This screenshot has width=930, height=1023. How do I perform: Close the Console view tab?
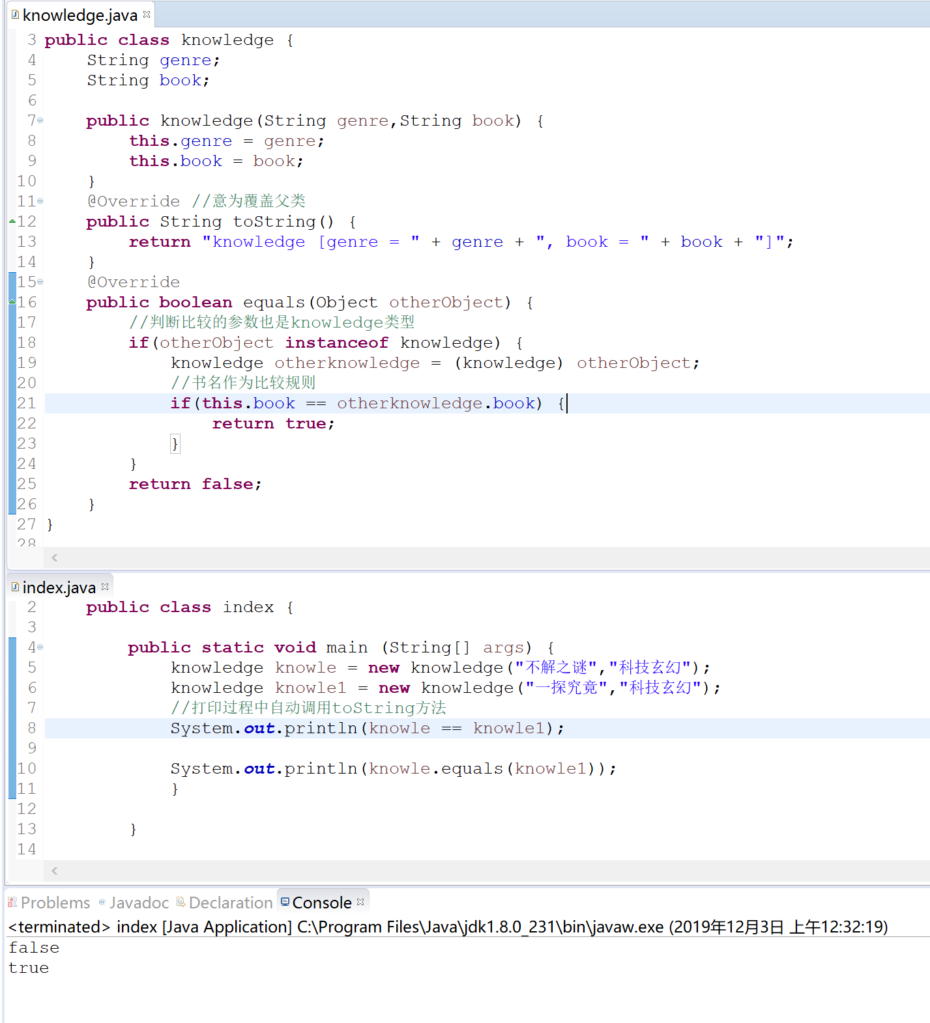pyautogui.click(x=360, y=902)
